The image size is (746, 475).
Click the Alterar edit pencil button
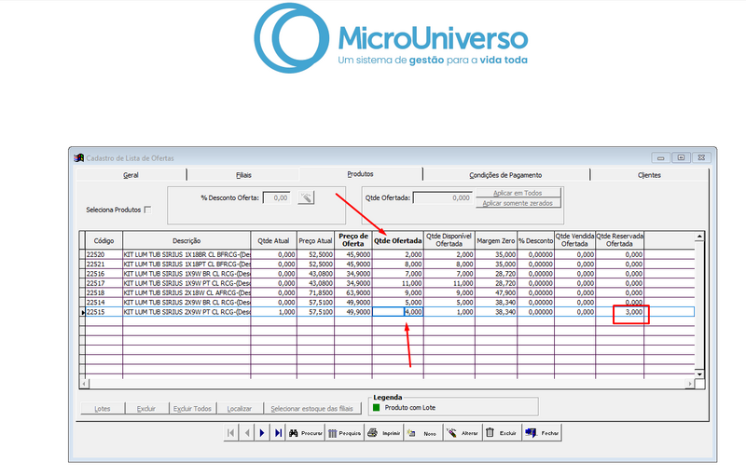(x=463, y=433)
